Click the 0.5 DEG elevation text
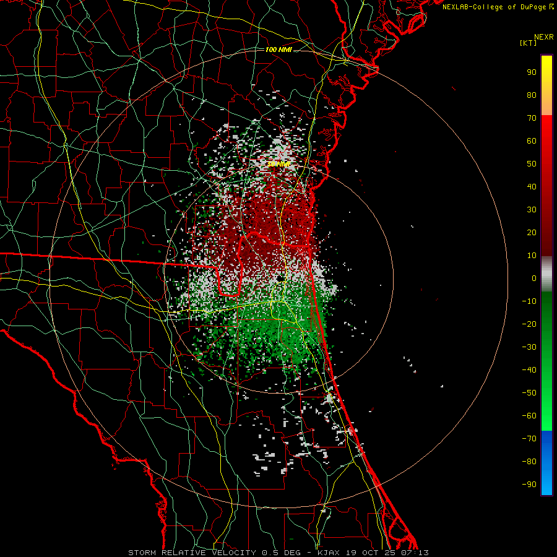557x557 pixels. [282, 553]
